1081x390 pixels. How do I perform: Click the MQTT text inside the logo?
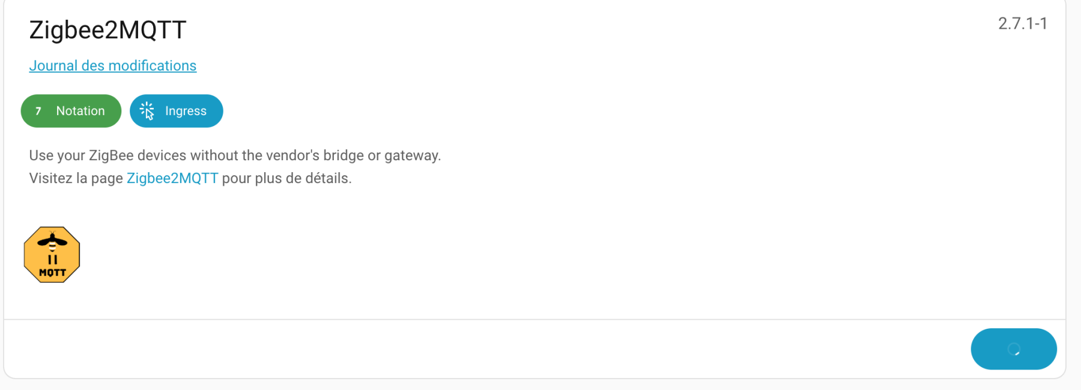coord(52,273)
